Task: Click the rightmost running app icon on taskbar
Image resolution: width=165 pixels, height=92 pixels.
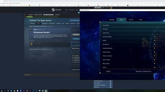Action: coord(46,91)
